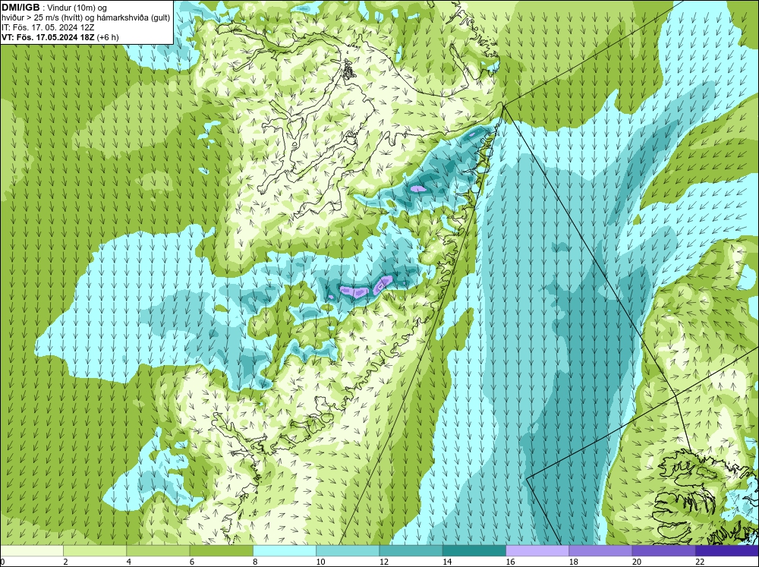
Task: Click the 0–2 m/s pale legend swatch
Action: click(32, 550)
